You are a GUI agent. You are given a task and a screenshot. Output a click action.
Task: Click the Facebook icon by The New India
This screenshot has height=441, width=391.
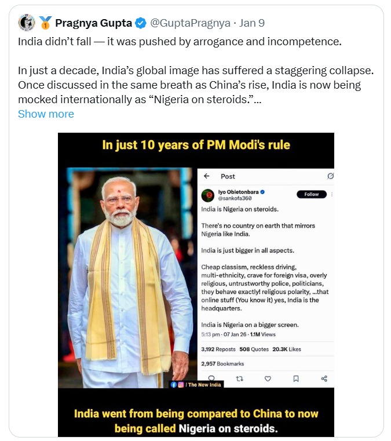tap(173, 384)
